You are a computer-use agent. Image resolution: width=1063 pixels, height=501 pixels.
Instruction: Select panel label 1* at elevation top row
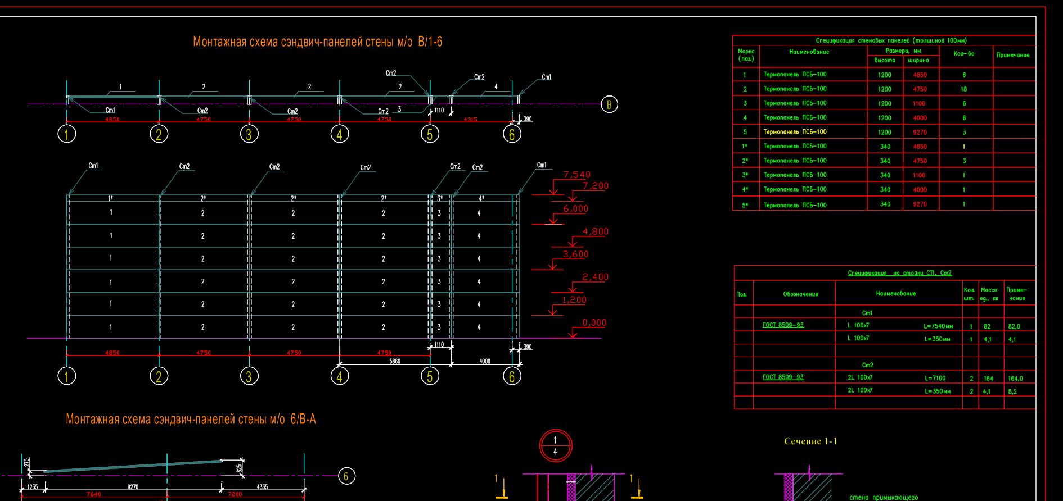(111, 199)
